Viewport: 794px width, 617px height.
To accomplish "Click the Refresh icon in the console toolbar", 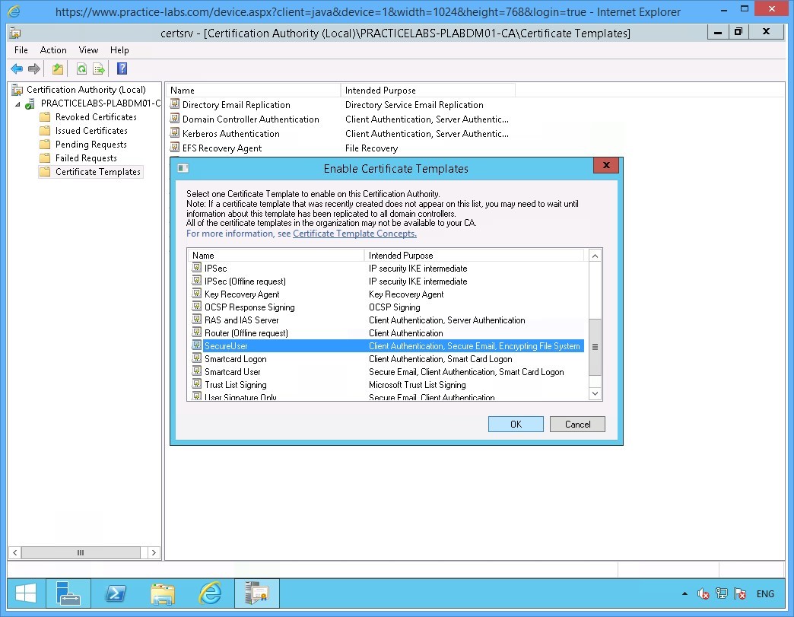I will point(81,68).
